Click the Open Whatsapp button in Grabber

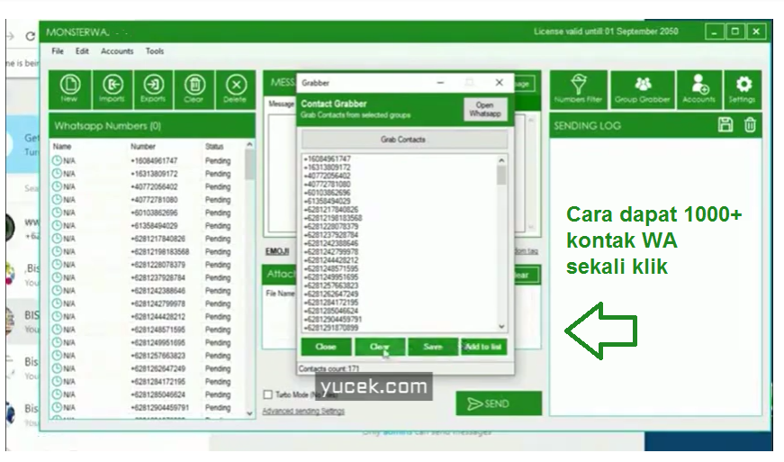(485, 109)
